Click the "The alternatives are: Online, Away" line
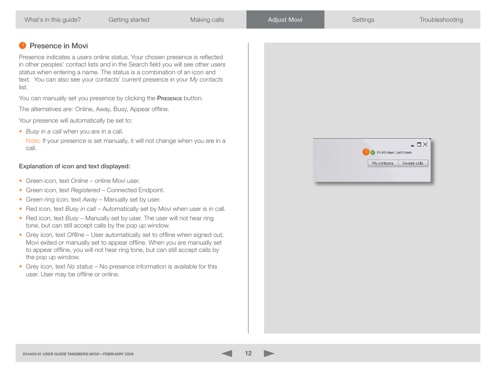Viewport: 496px width, 373px height. tap(94, 109)
